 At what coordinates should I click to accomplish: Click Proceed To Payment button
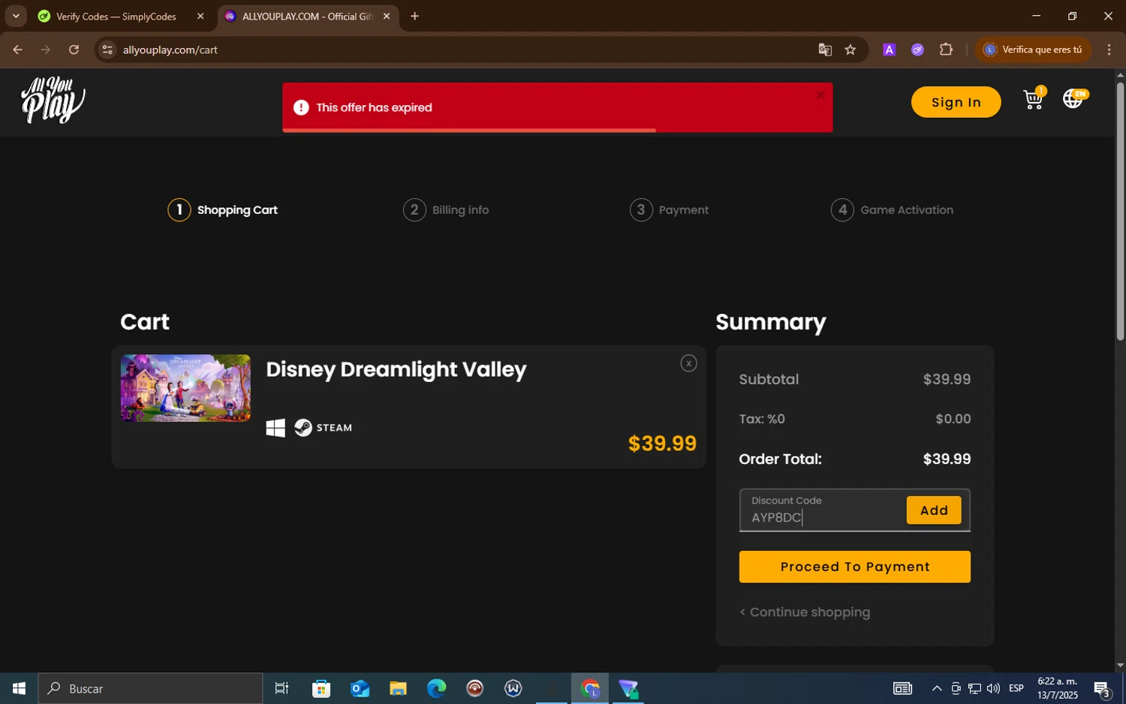[x=855, y=567]
